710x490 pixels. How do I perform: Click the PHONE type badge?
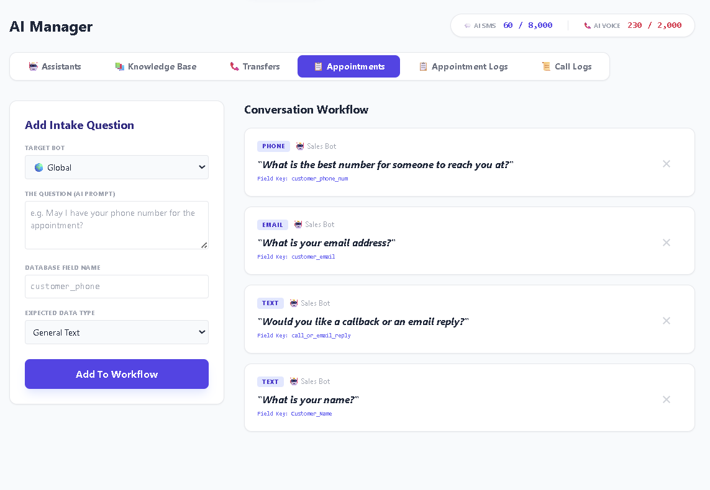click(273, 146)
